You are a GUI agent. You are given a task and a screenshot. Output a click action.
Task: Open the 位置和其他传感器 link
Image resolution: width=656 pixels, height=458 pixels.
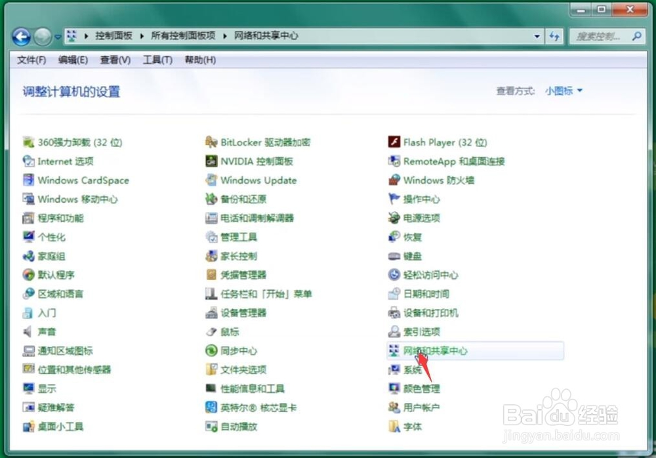pyautogui.click(x=75, y=369)
